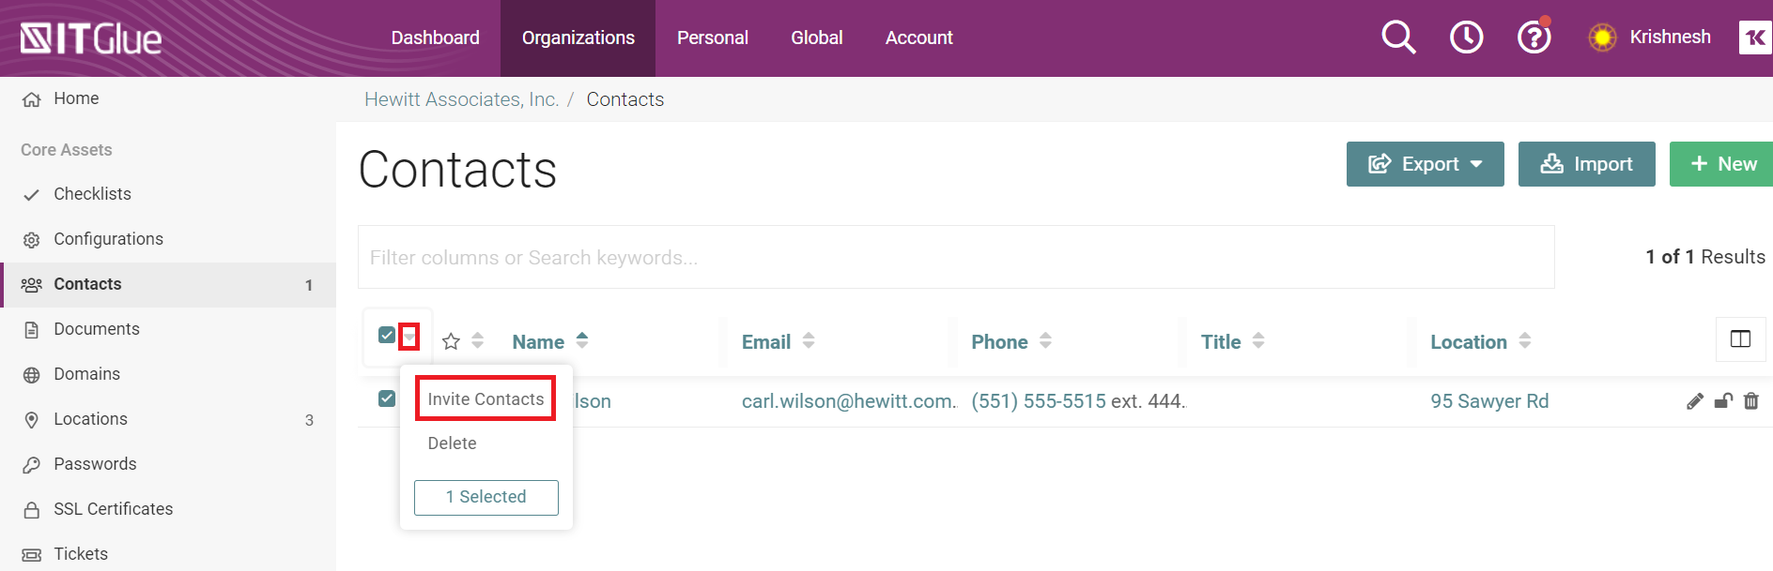Image resolution: width=1773 pixels, height=571 pixels.
Task: Click the Krishnesh user avatar icon
Action: tap(1602, 38)
